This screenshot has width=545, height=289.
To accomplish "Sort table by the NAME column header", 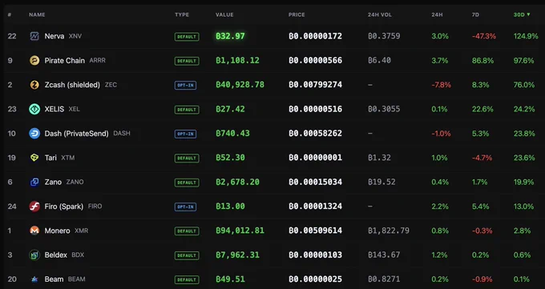I will pyautogui.click(x=37, y=14).
